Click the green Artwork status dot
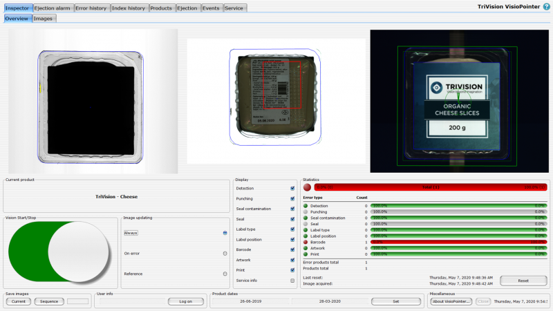Image resolution: width=553 pixels, height=311 pixels. pyautogui.click(x=306, y=248)
